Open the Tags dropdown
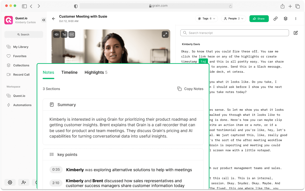The height and width of the screenshot is (191, 305). (x=207, y=18)
